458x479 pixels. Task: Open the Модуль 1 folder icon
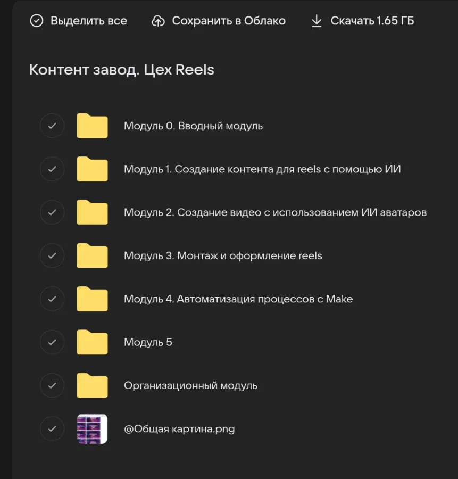point(92,169)
